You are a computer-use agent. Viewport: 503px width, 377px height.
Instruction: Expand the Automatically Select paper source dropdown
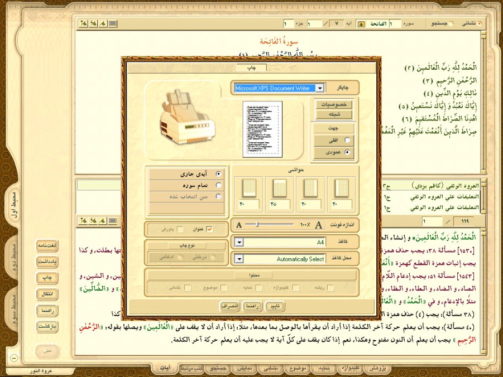239,259
